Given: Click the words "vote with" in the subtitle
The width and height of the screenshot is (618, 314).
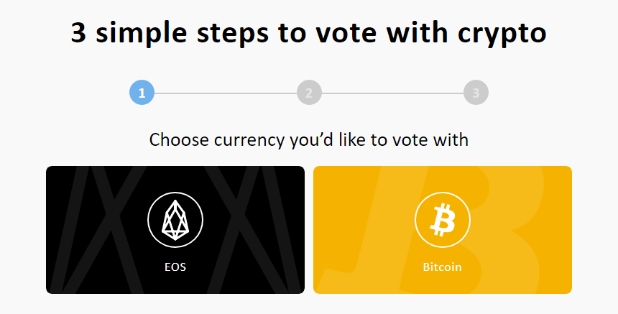Looking at the screenshot, I should [432, 140].
